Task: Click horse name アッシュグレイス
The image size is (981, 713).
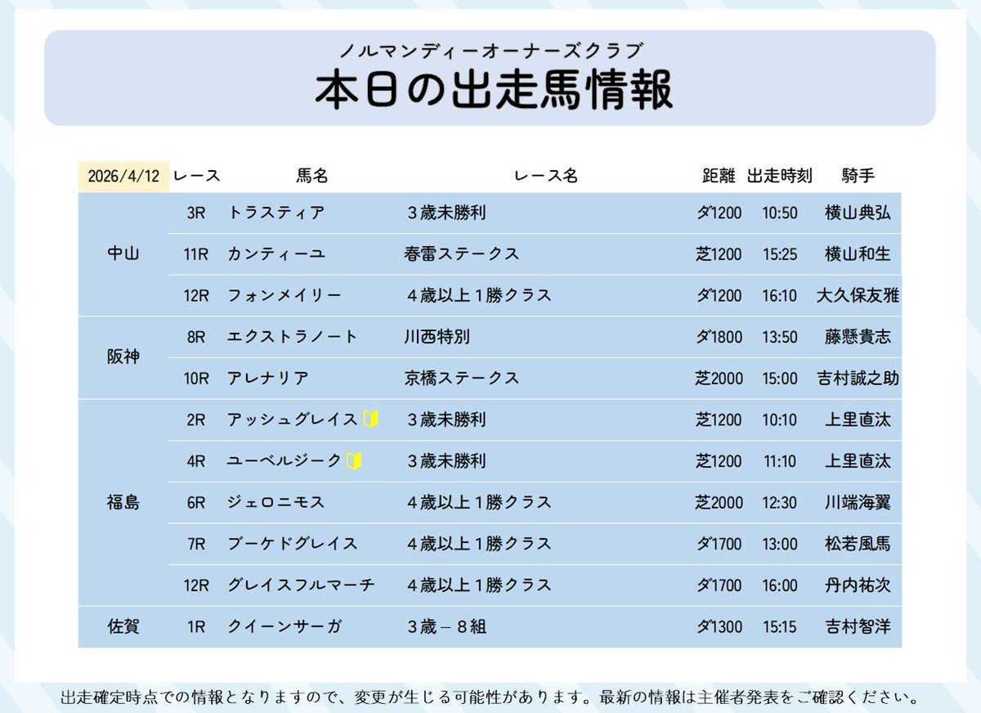Action: (x=292, y=419)
